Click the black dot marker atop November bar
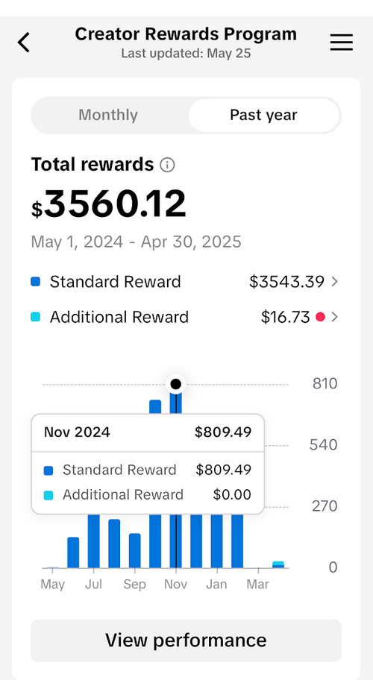Image resolution: width=373 pixels, height=680 pixels. tap(175, 384)
